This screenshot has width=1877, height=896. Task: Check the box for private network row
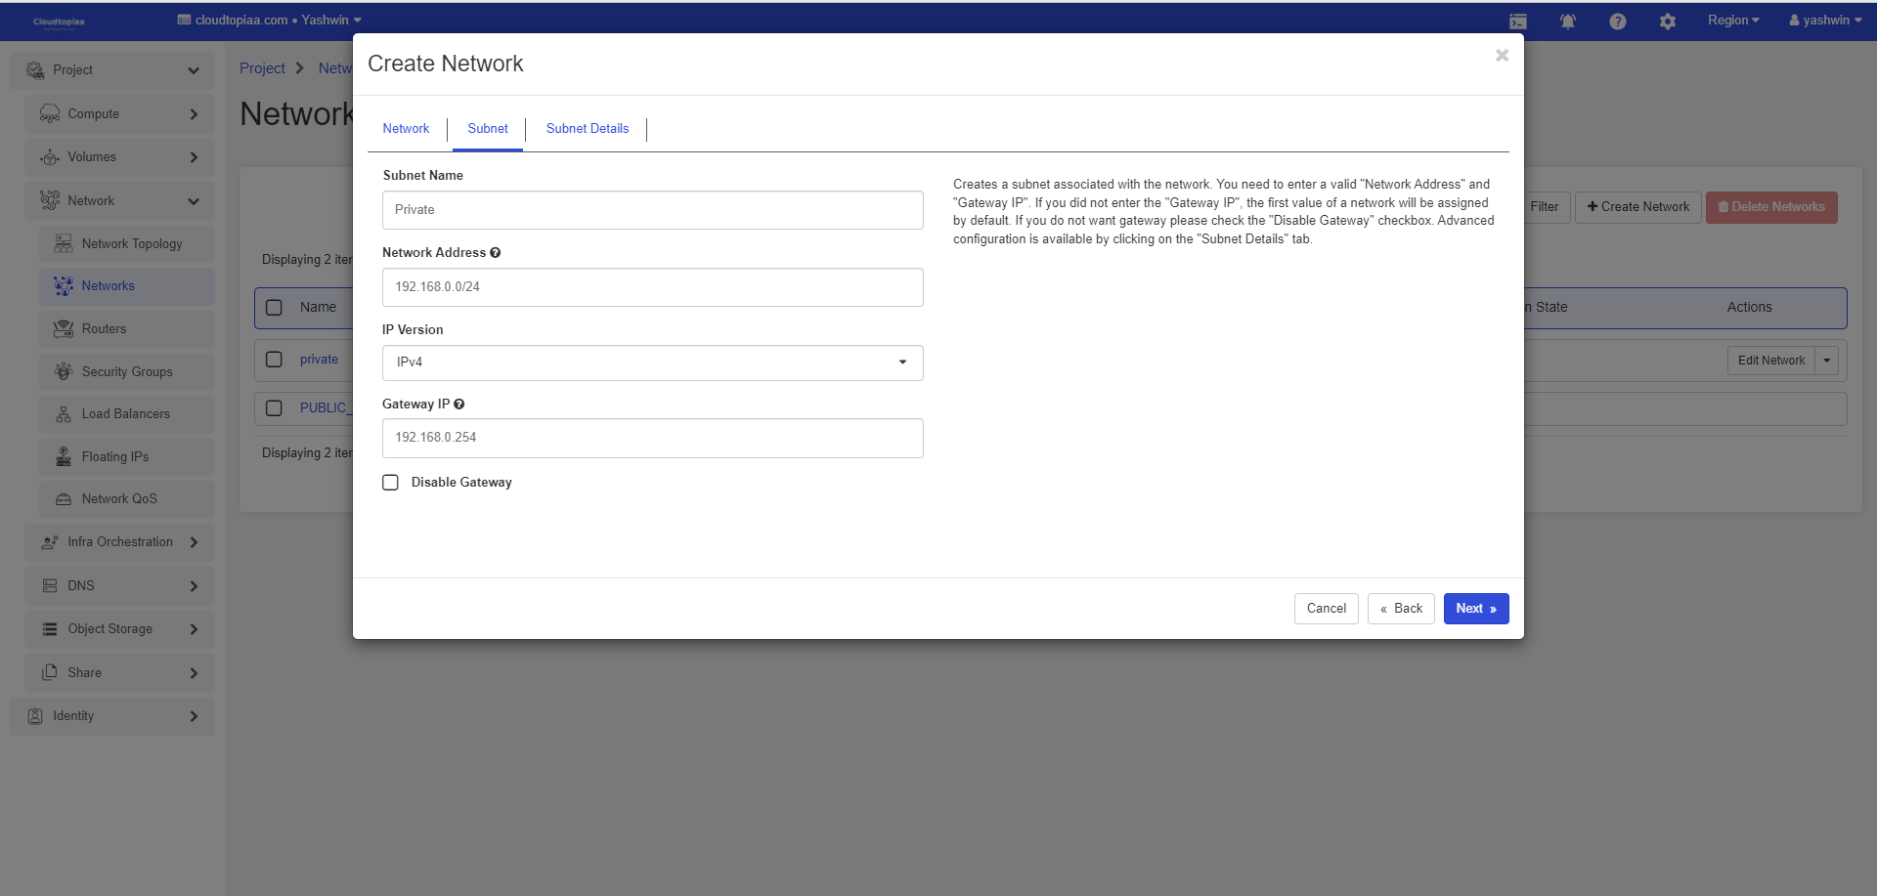point(275,360)
